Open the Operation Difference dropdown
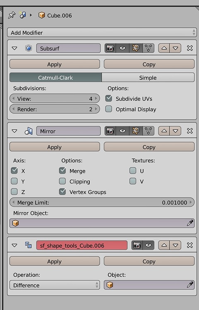This screenshot has height=310, width=199. pos(55,285)
